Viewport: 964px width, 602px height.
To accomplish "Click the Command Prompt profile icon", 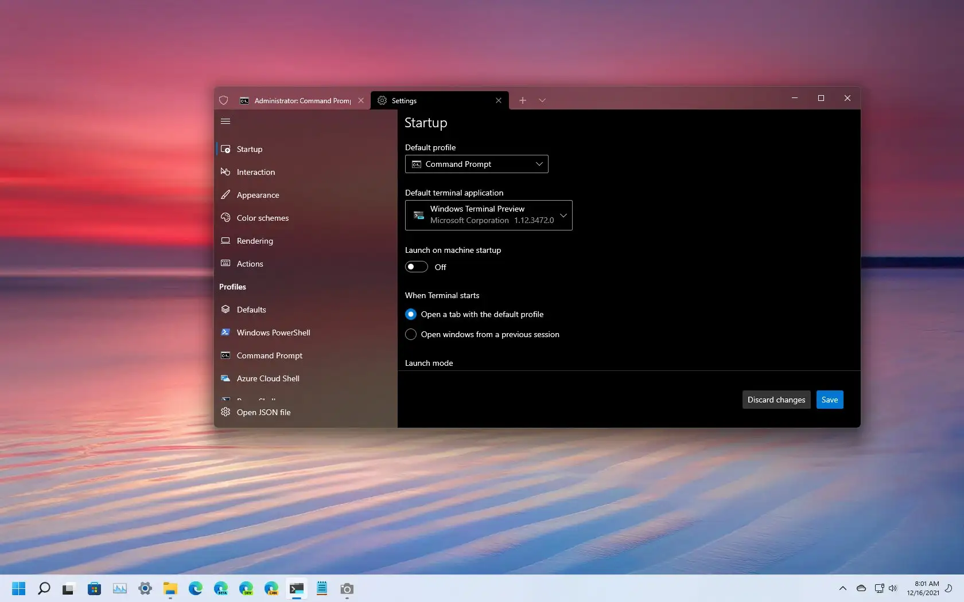I will click(226, 355).
